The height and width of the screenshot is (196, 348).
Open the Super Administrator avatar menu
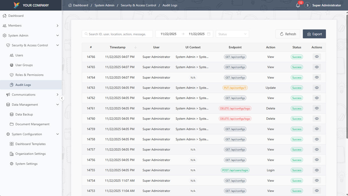pyautogui.click(x=307, y=5)
